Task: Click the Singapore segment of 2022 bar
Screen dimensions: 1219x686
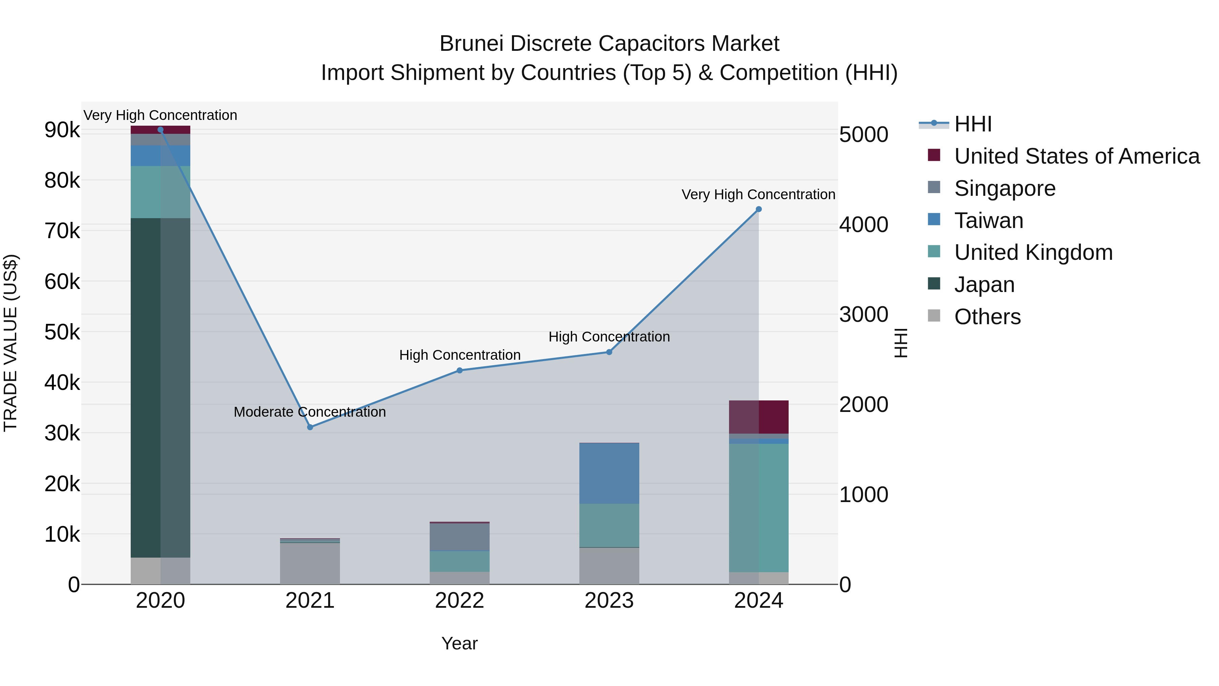Action: (459, 537)
